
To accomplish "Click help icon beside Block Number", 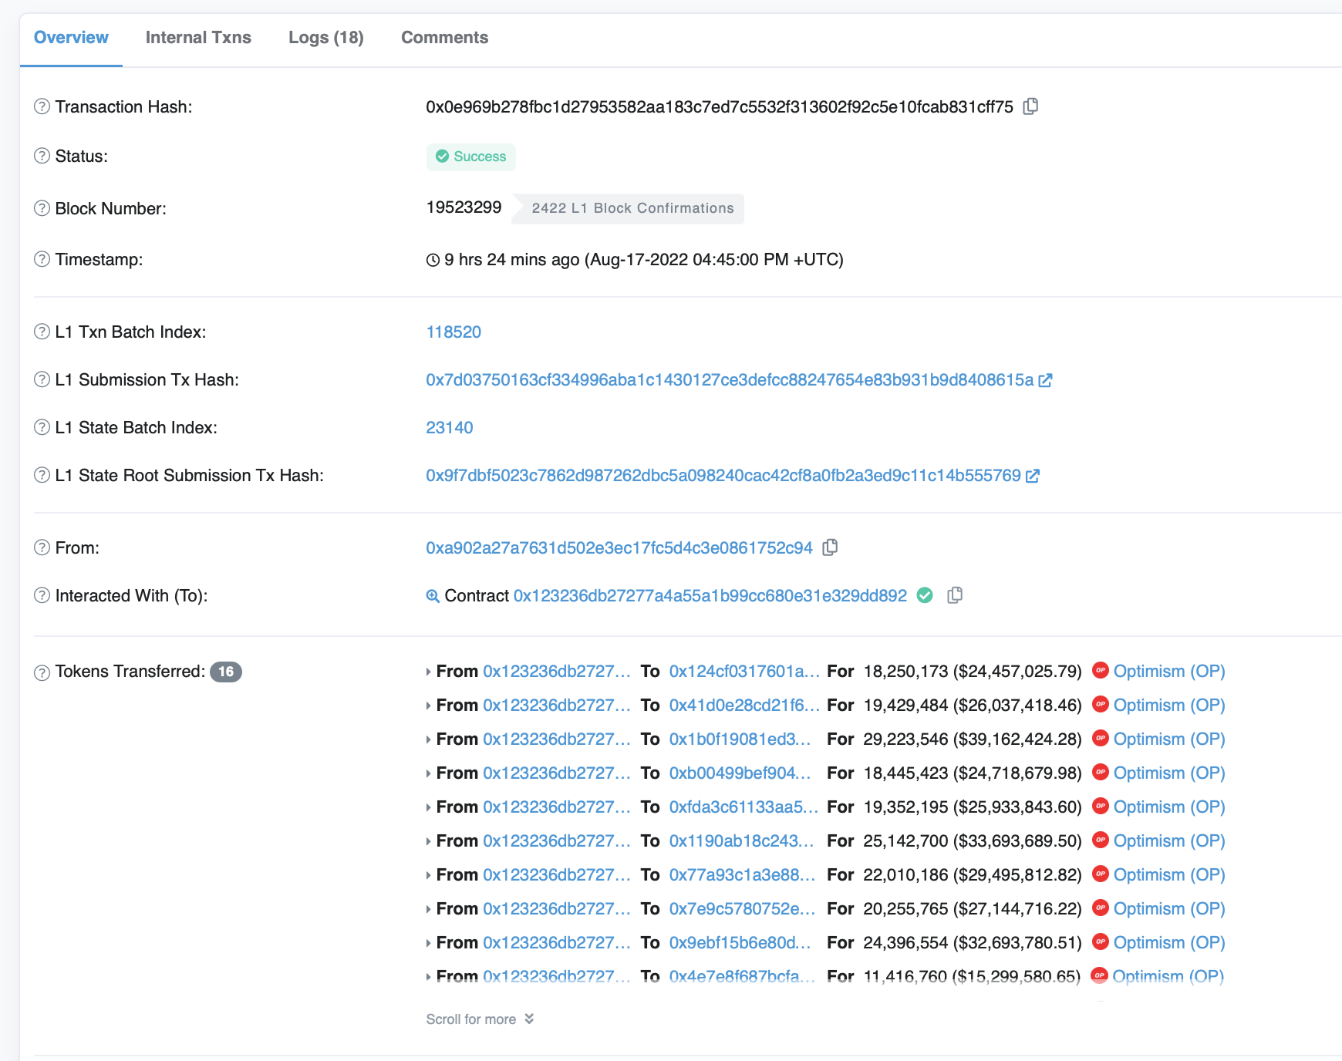I will coord(42,208).
